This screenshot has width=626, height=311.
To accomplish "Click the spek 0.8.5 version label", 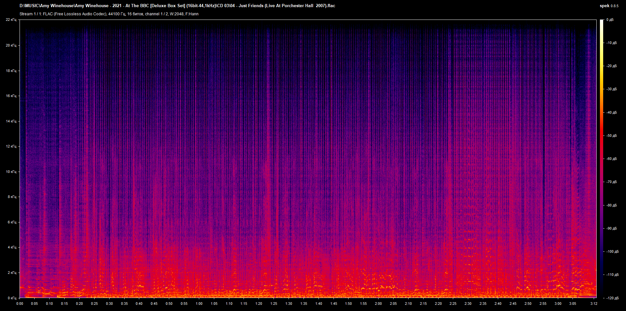I will (x=609, y=6).
